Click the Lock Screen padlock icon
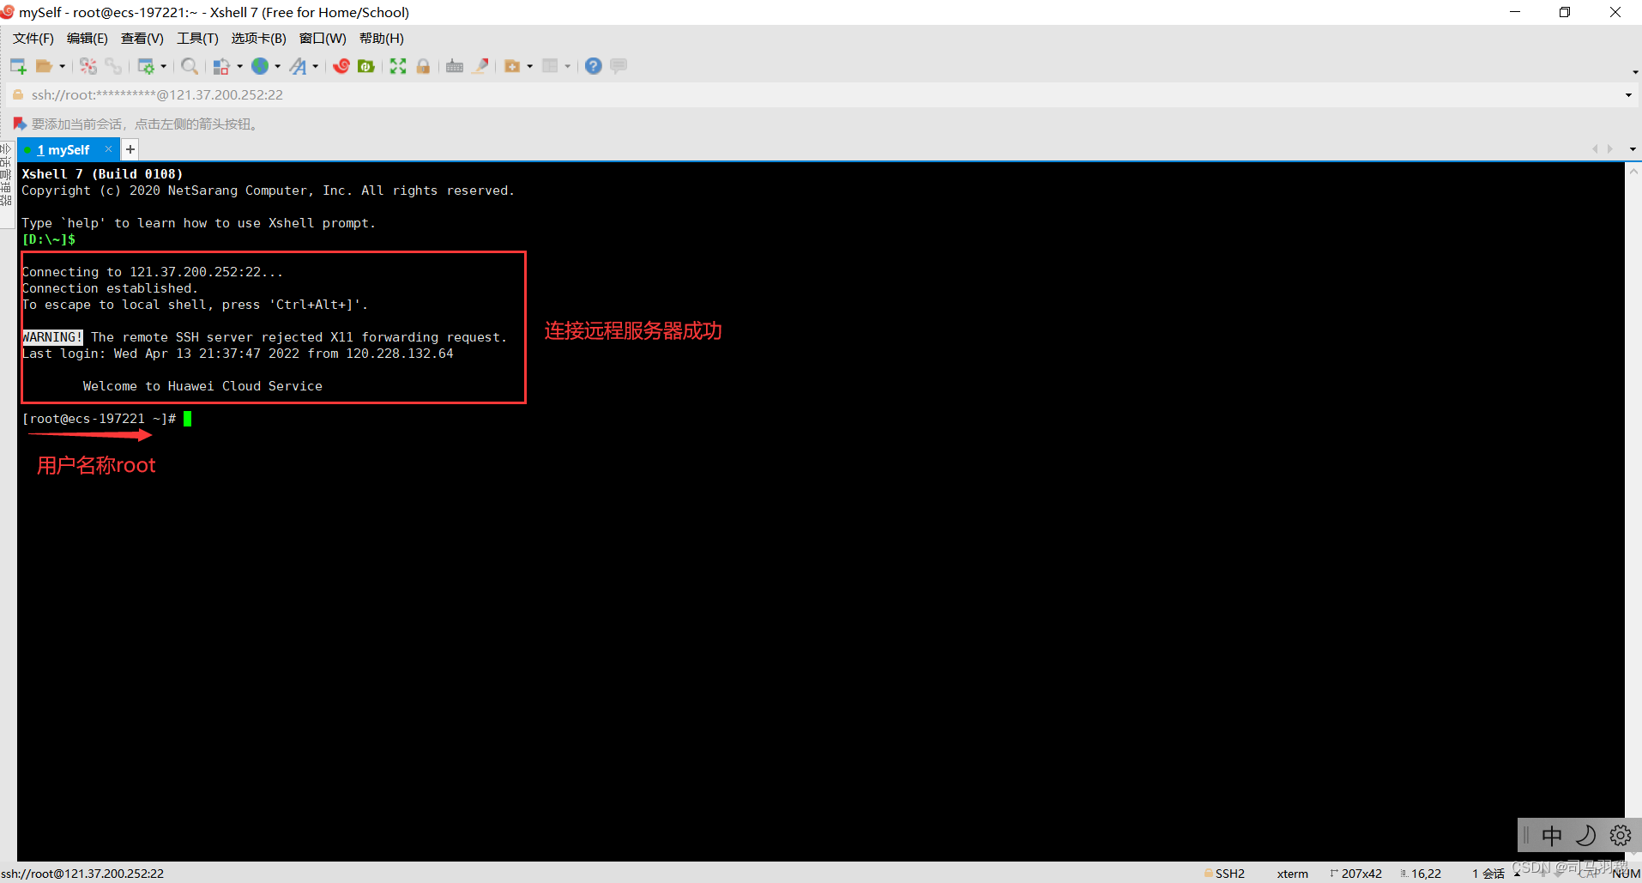Screen dimensions: 1642x883 click(x=423, y=66)
